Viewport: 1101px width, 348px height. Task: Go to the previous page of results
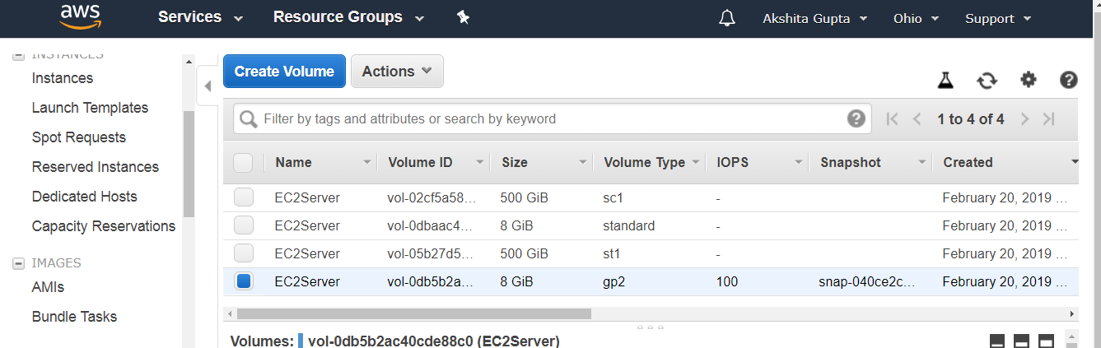click(x=917, y=119)
